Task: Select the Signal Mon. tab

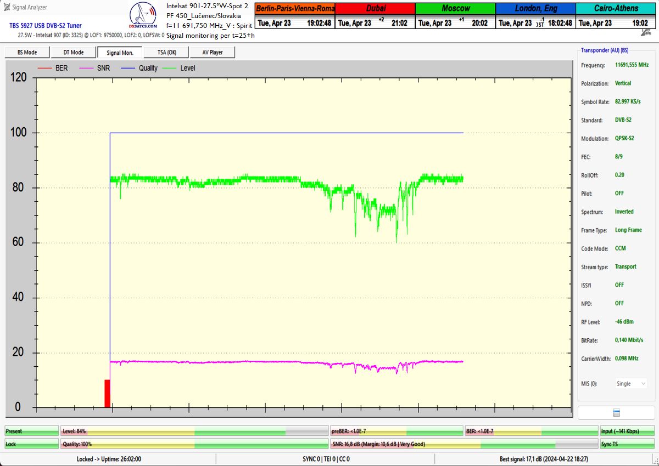Action: [x=120, y=52]
